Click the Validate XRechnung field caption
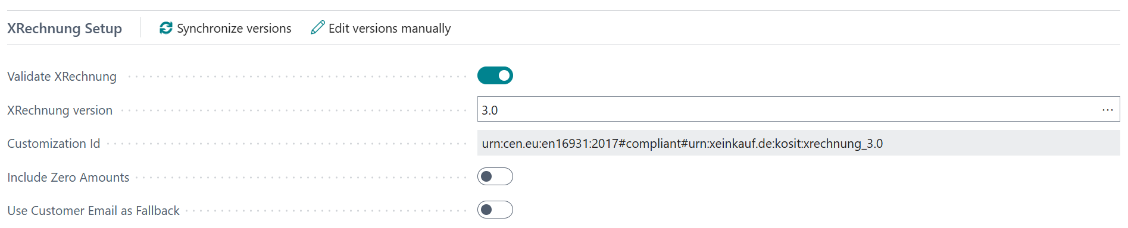Image resolution: width=1128 pixels, height=228 pixels. 62,77
